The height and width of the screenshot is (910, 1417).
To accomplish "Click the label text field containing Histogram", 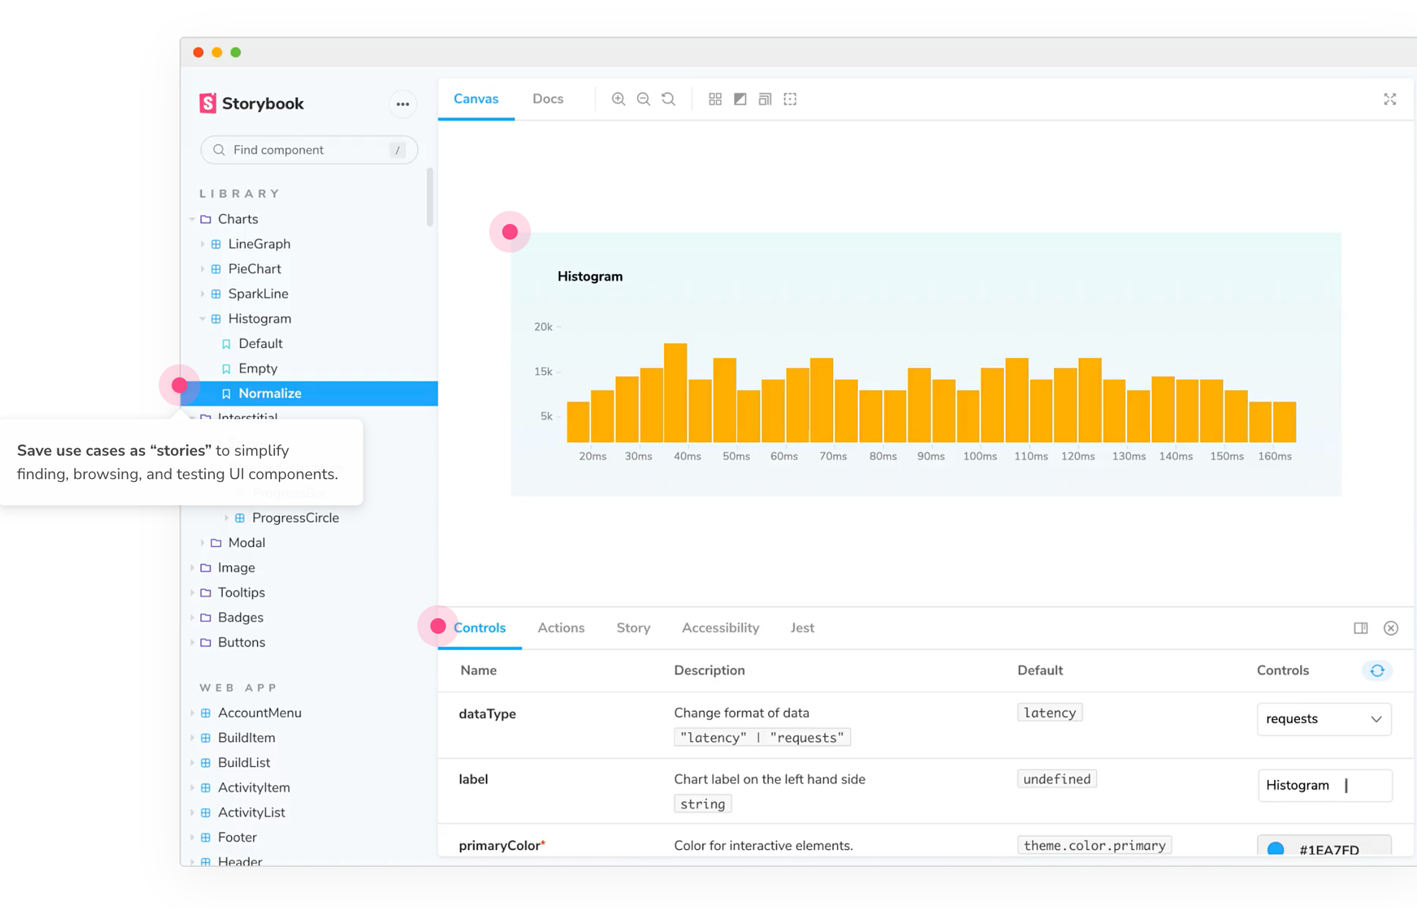I will coord(1324,786).
